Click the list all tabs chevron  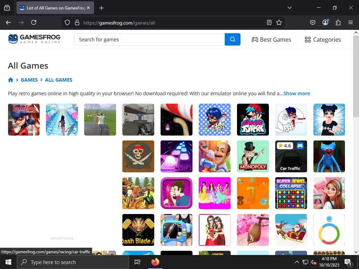289,8
